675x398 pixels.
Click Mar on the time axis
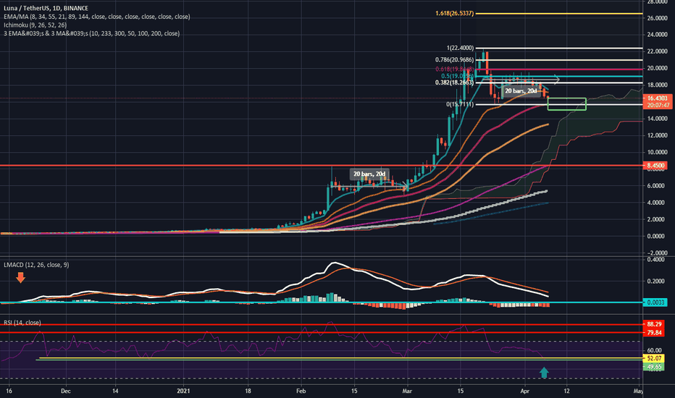coord(407,391)
